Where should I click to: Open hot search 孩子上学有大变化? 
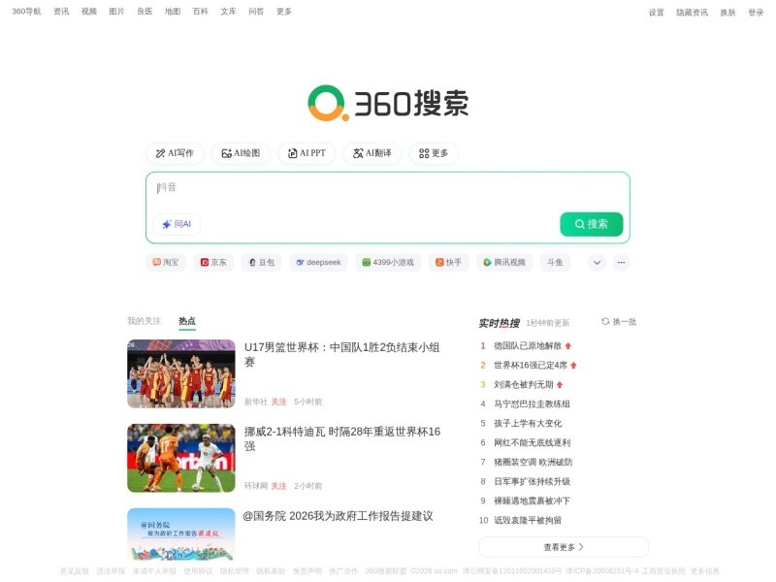(x=528, y=423)
